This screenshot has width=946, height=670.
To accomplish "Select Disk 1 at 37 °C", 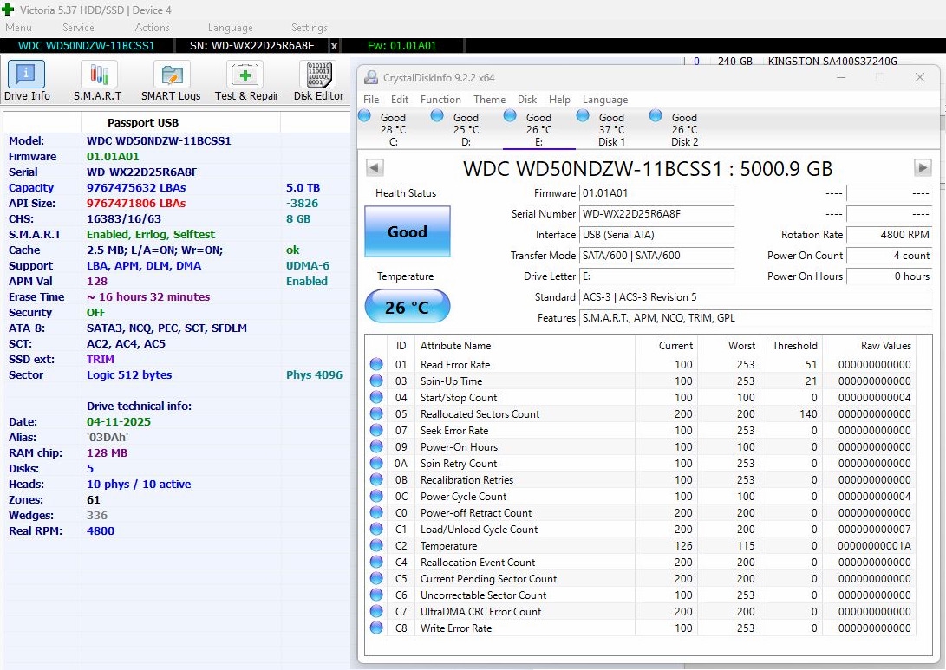I will tap(611, 128).
